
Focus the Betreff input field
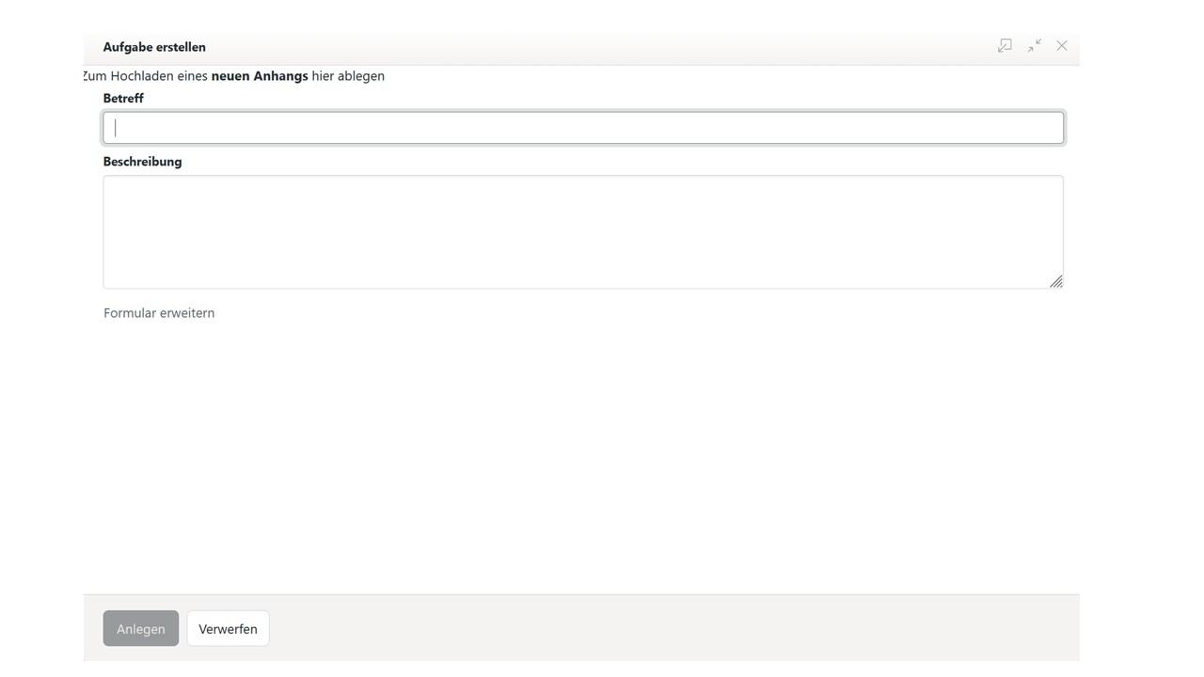[582, 128]
